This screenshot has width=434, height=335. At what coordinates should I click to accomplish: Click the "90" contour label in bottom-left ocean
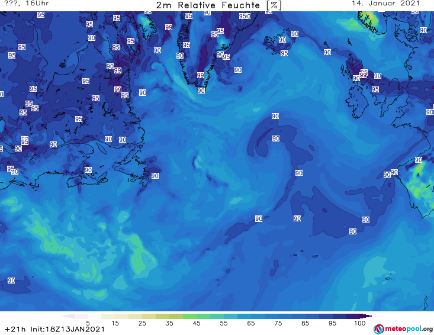pyautogui.click(x=11, y=281)
